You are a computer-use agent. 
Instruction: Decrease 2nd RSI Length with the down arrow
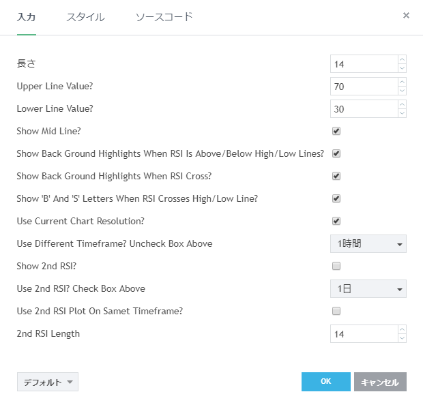tap(402, 338)
